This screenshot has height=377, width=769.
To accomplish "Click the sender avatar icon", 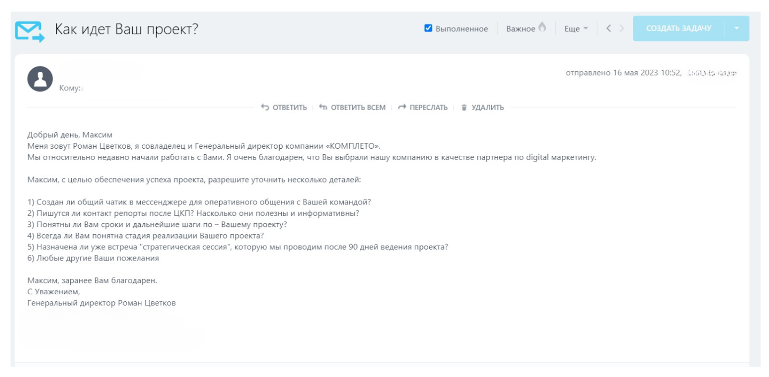I will (x=40, y=79).
